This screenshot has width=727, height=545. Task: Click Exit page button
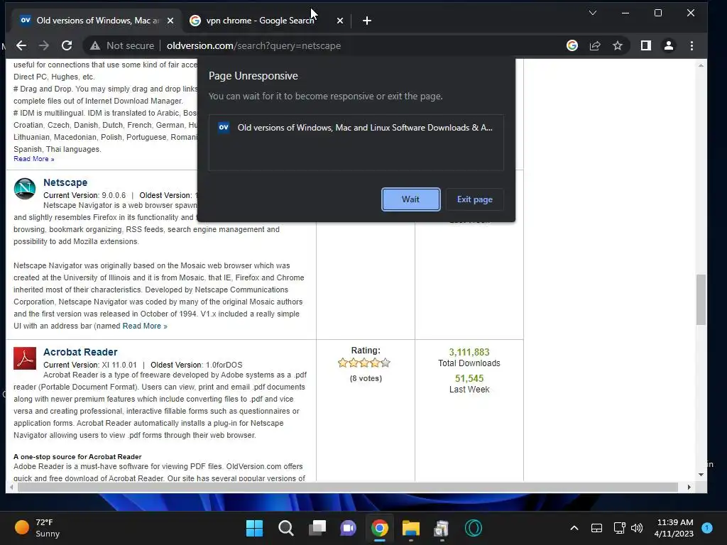coord(474,199)
